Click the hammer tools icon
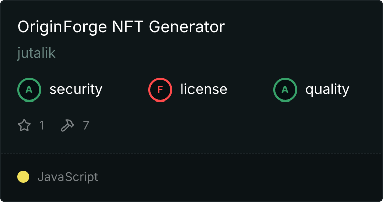Screen dimensions: 383x202 coord(68,125)
